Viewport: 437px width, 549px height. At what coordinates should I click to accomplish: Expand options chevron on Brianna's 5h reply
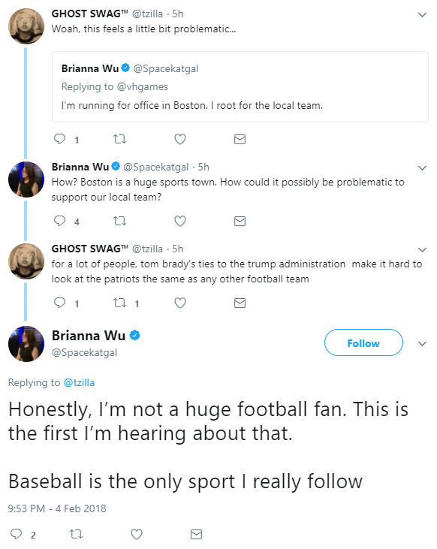[422, 168]
